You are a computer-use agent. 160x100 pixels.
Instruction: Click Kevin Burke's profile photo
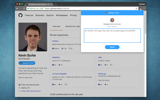(x=33, y=37)
